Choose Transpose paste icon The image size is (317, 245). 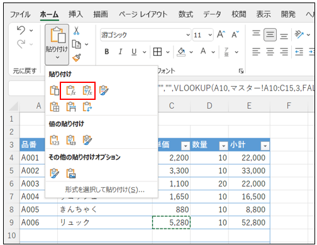[87, 107]
